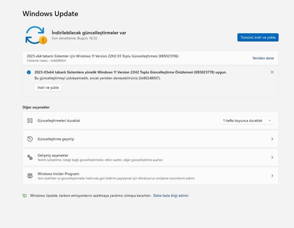The width and height of the screenshot is (294, 228).
Task: Select 1 hafta boyunca duraklat
Action: point(242,120)
